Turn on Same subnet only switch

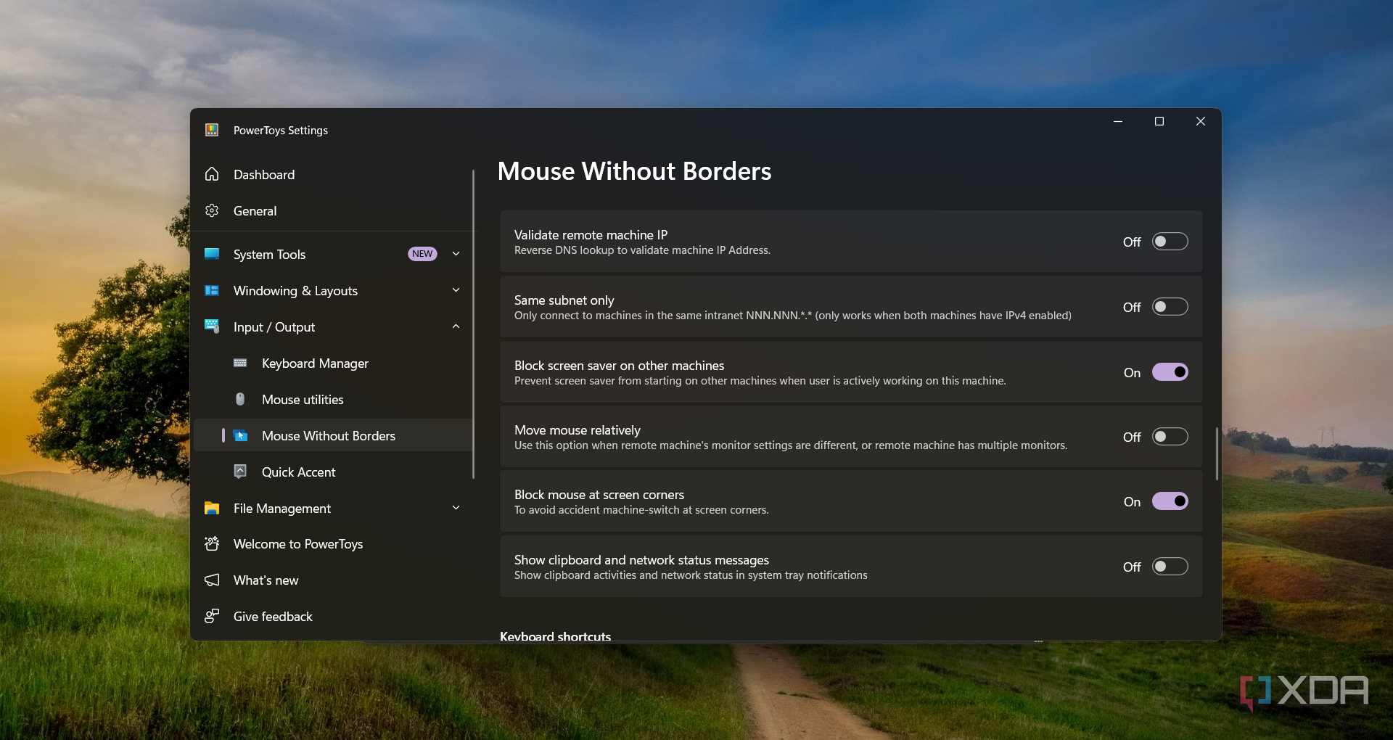click(1170, 307)
